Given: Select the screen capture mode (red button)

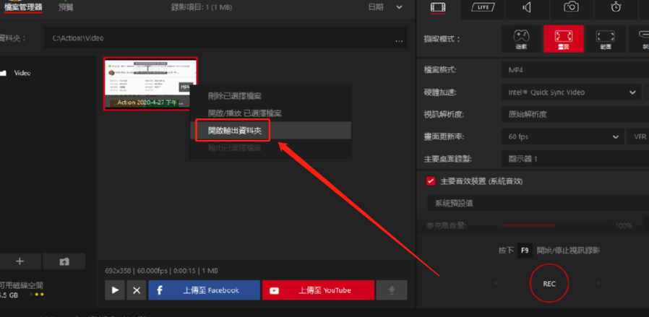Looking at the screenshot, I should [x=563, y=39].
